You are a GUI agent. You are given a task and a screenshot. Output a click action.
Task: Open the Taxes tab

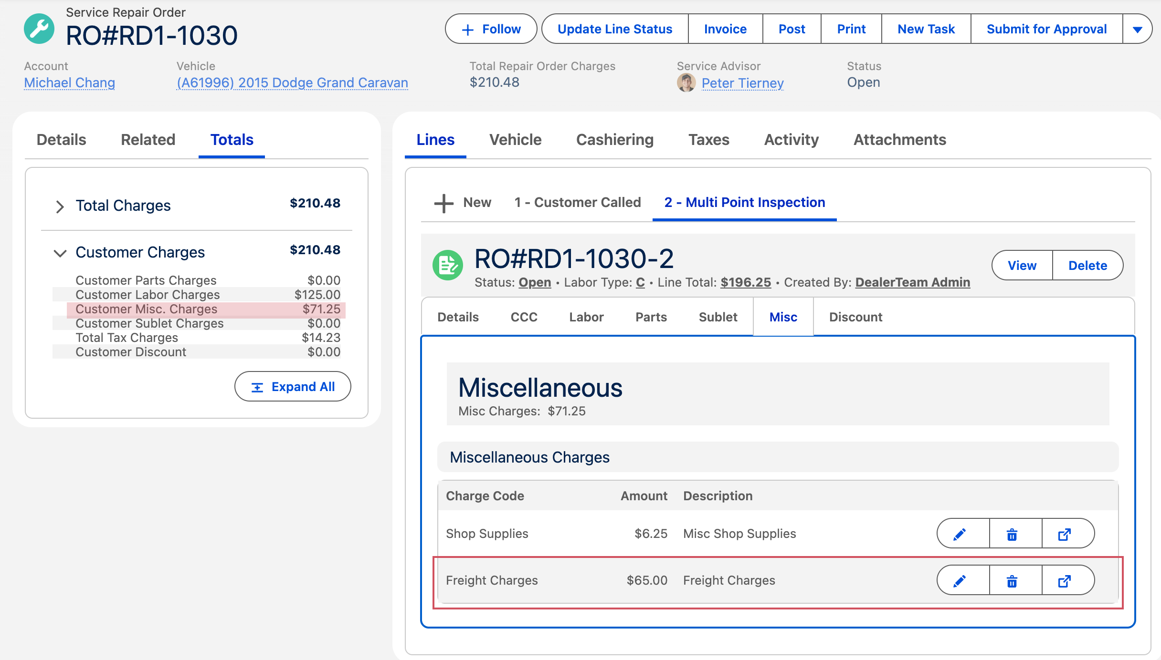click(x=708, y=140)
